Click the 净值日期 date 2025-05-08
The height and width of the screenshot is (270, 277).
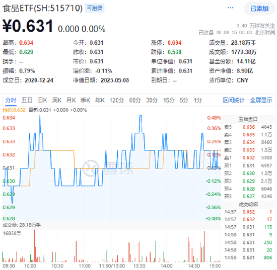[115, 80]
